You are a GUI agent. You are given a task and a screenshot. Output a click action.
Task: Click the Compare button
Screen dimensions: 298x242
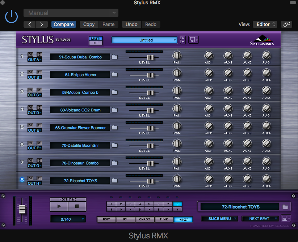point(64,24)
